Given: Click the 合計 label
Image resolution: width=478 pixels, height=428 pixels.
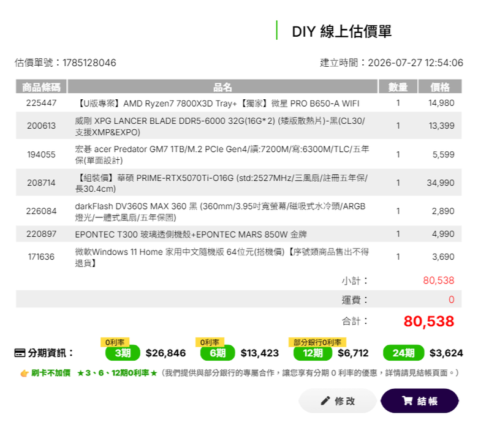Looking at the screenshot, I should click(355, 321).
